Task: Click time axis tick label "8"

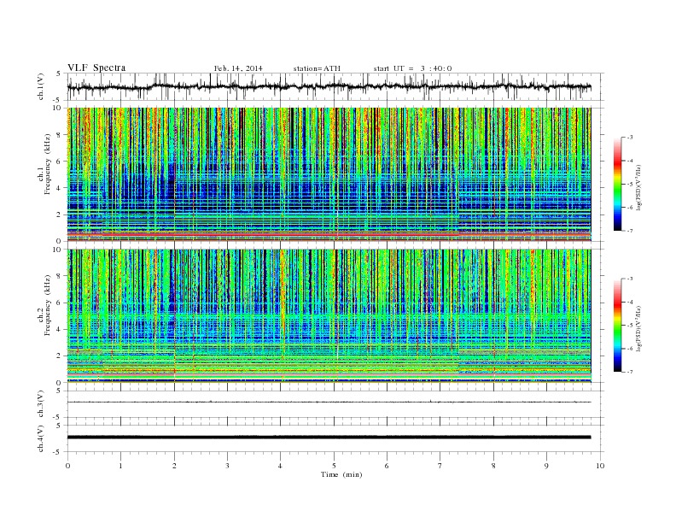Action: point(493,466)
